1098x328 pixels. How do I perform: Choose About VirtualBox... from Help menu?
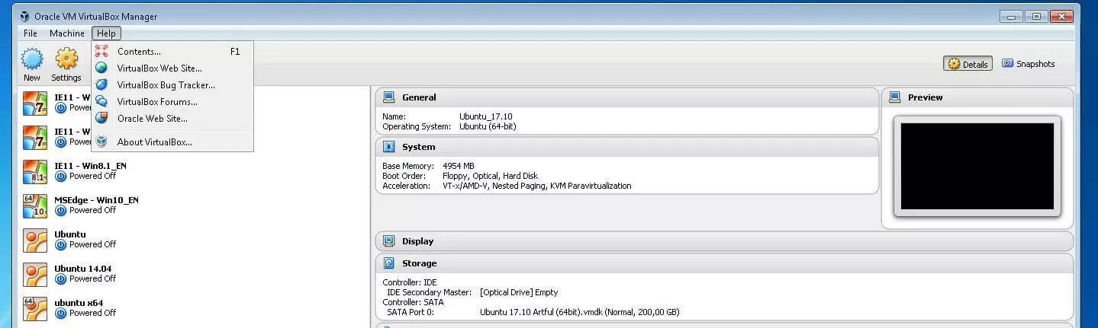154,142
